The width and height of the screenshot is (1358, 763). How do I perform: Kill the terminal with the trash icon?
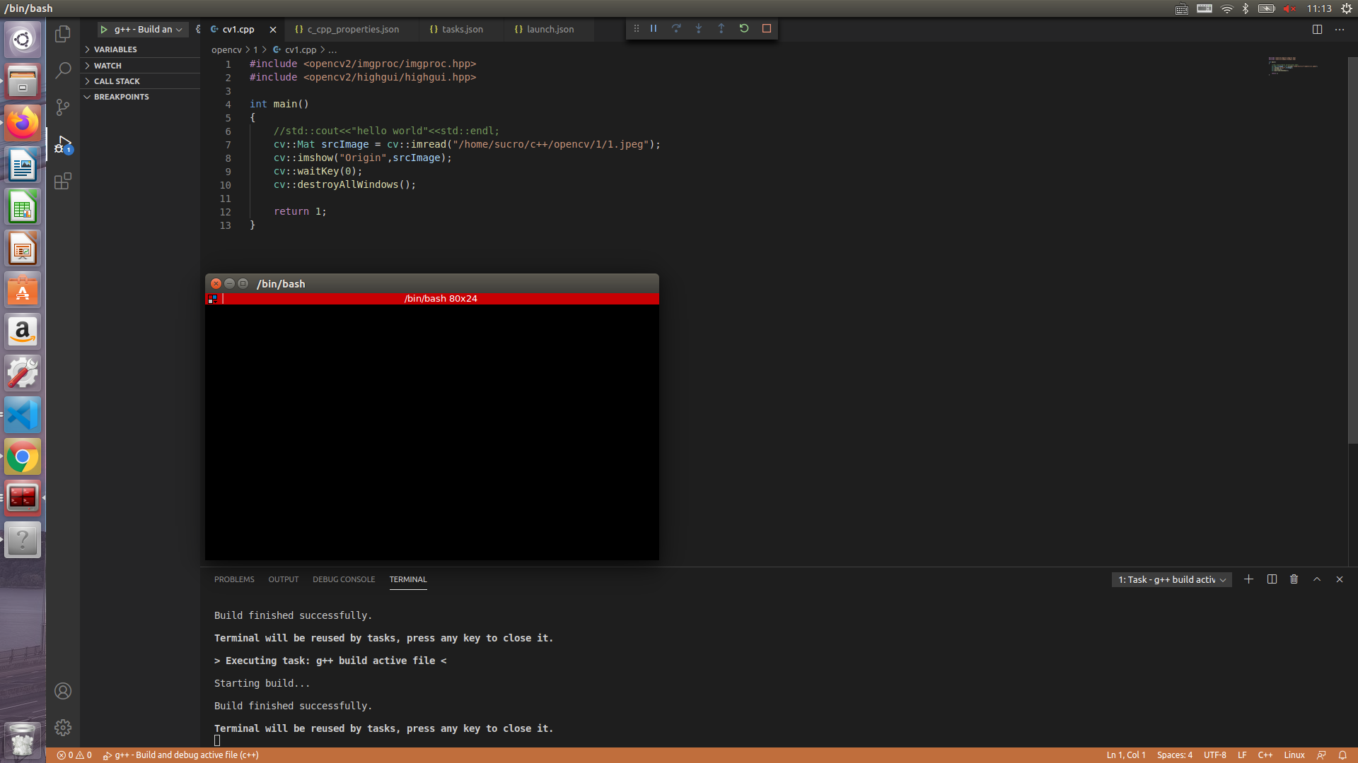(x=1294, y=579)
